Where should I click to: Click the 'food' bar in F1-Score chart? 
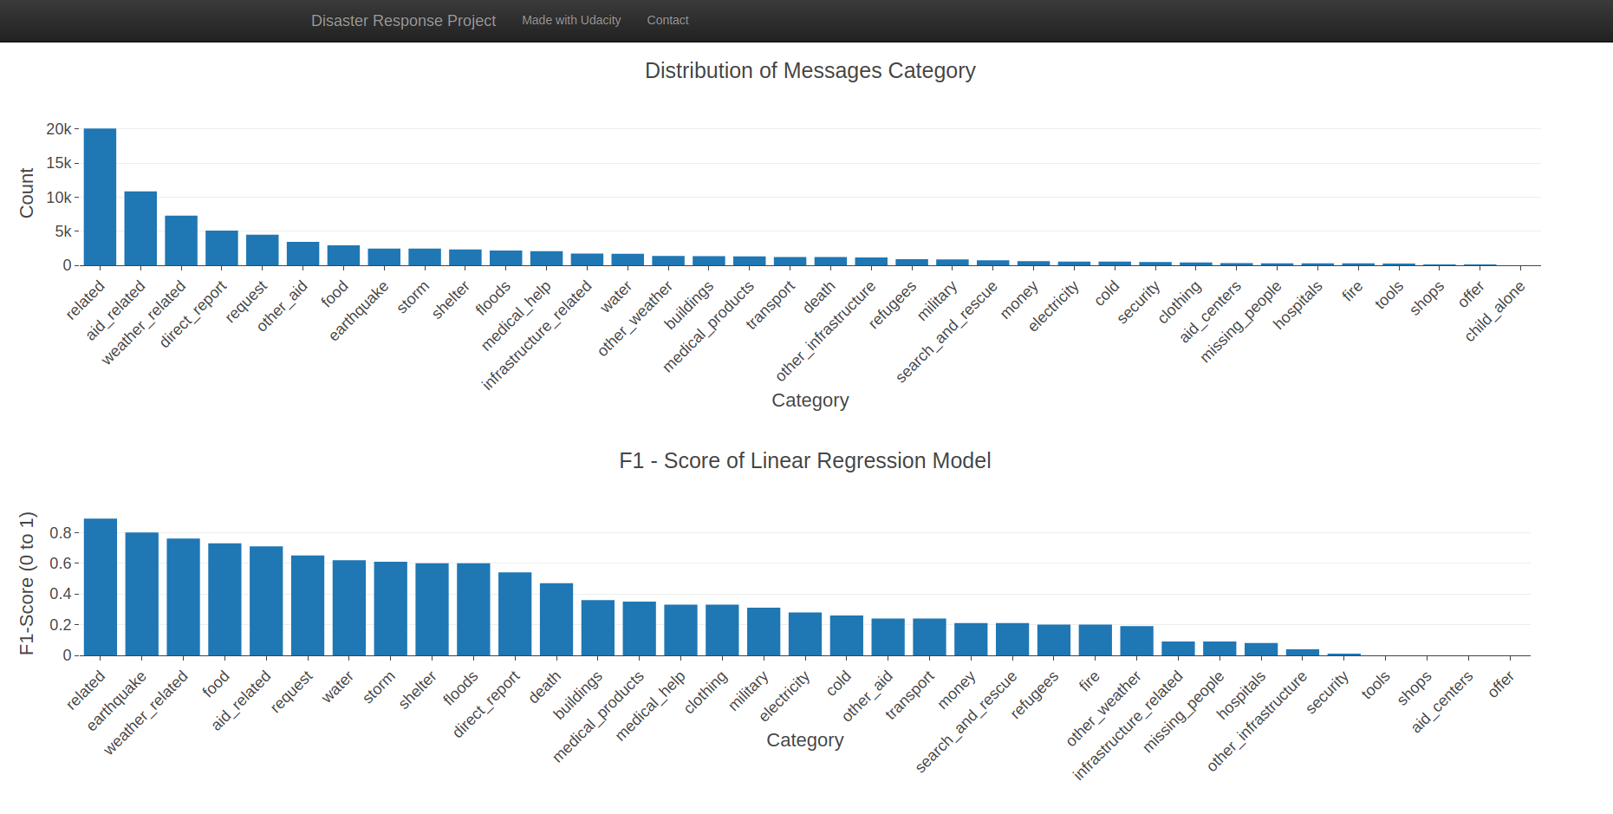coord(224,599)
